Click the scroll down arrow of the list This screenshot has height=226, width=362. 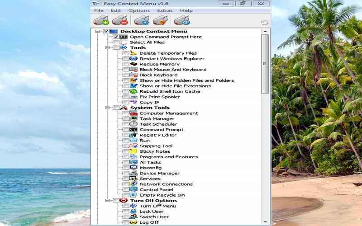pyautogui.click(x=265, y=221)
